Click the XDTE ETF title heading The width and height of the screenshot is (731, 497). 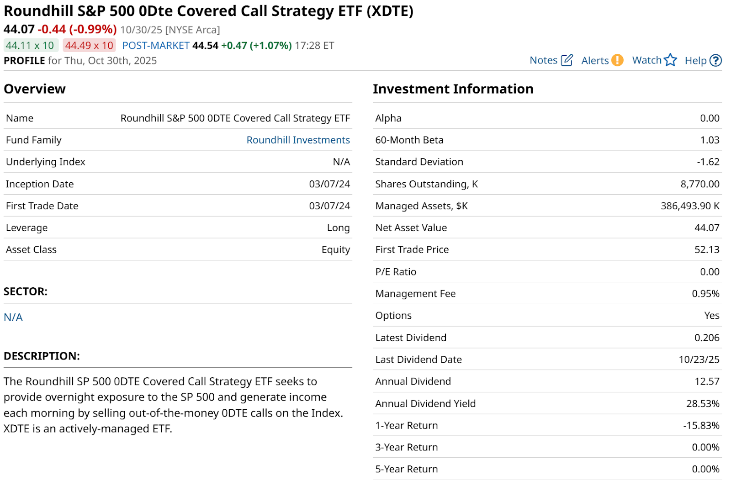tap(208, 11)
